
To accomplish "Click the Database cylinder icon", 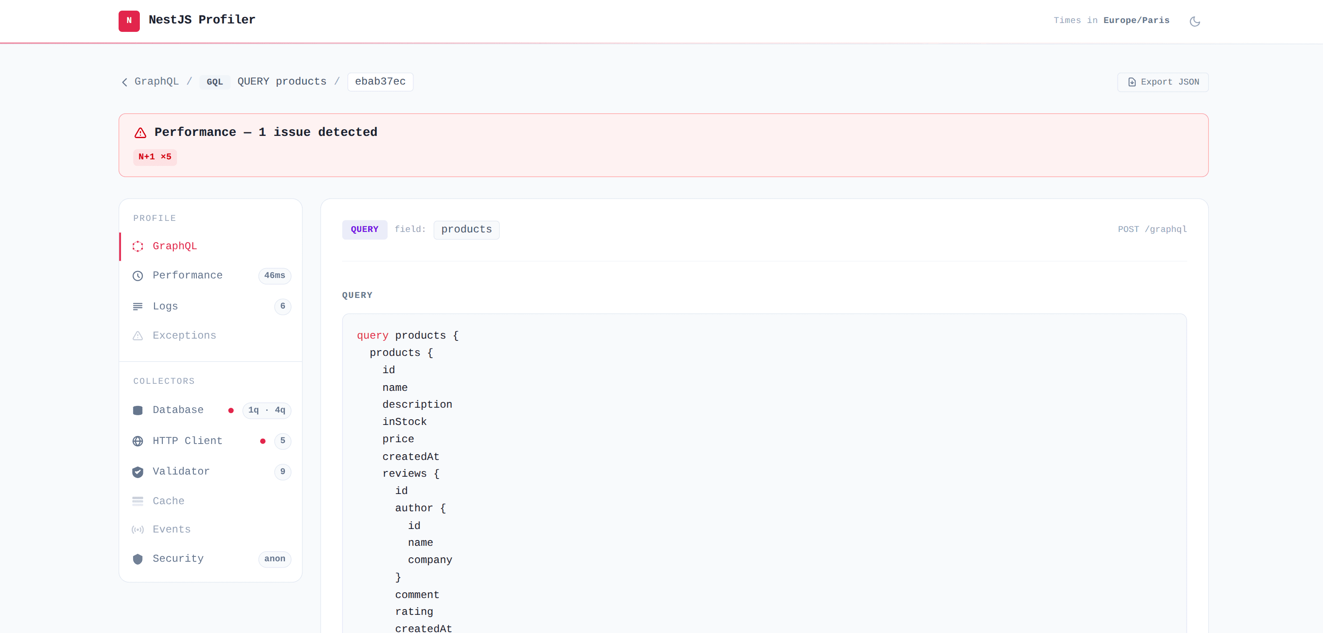I will point(138,410).
